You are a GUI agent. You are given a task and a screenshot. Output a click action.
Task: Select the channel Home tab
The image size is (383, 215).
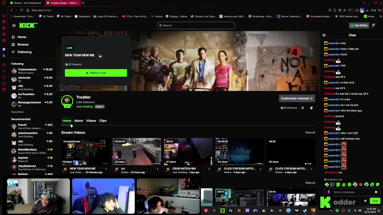pyautogui.click(x=67, y=121)
